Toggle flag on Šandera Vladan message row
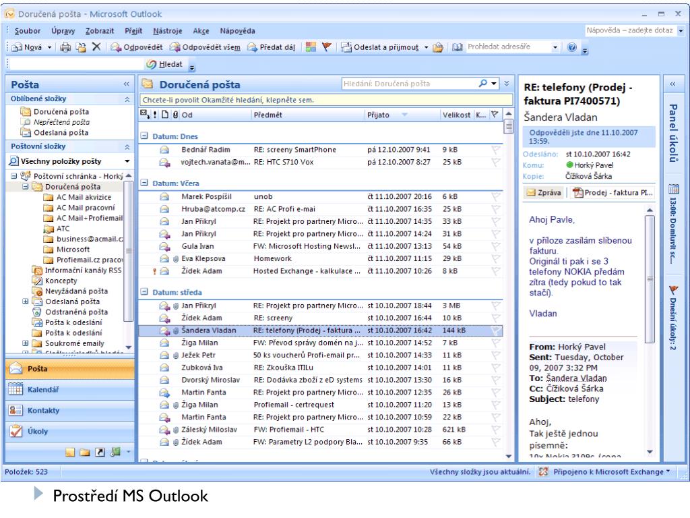This screenshot has width=690, height=518. click(x=496, y=330)
